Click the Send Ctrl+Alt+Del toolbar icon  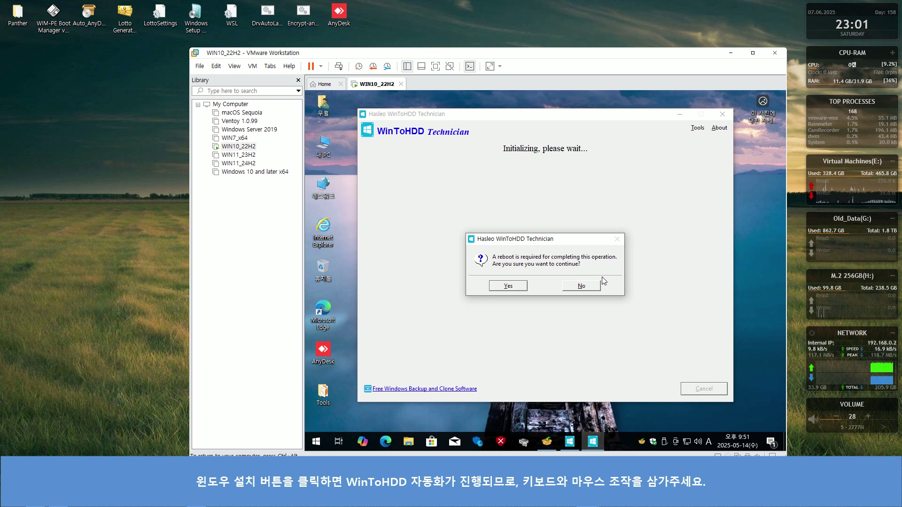click(x=339, y=66)
